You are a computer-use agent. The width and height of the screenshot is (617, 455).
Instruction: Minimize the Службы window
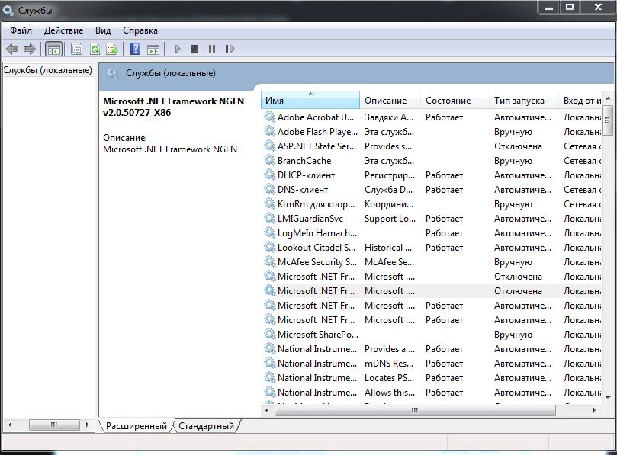pos(549,7)
